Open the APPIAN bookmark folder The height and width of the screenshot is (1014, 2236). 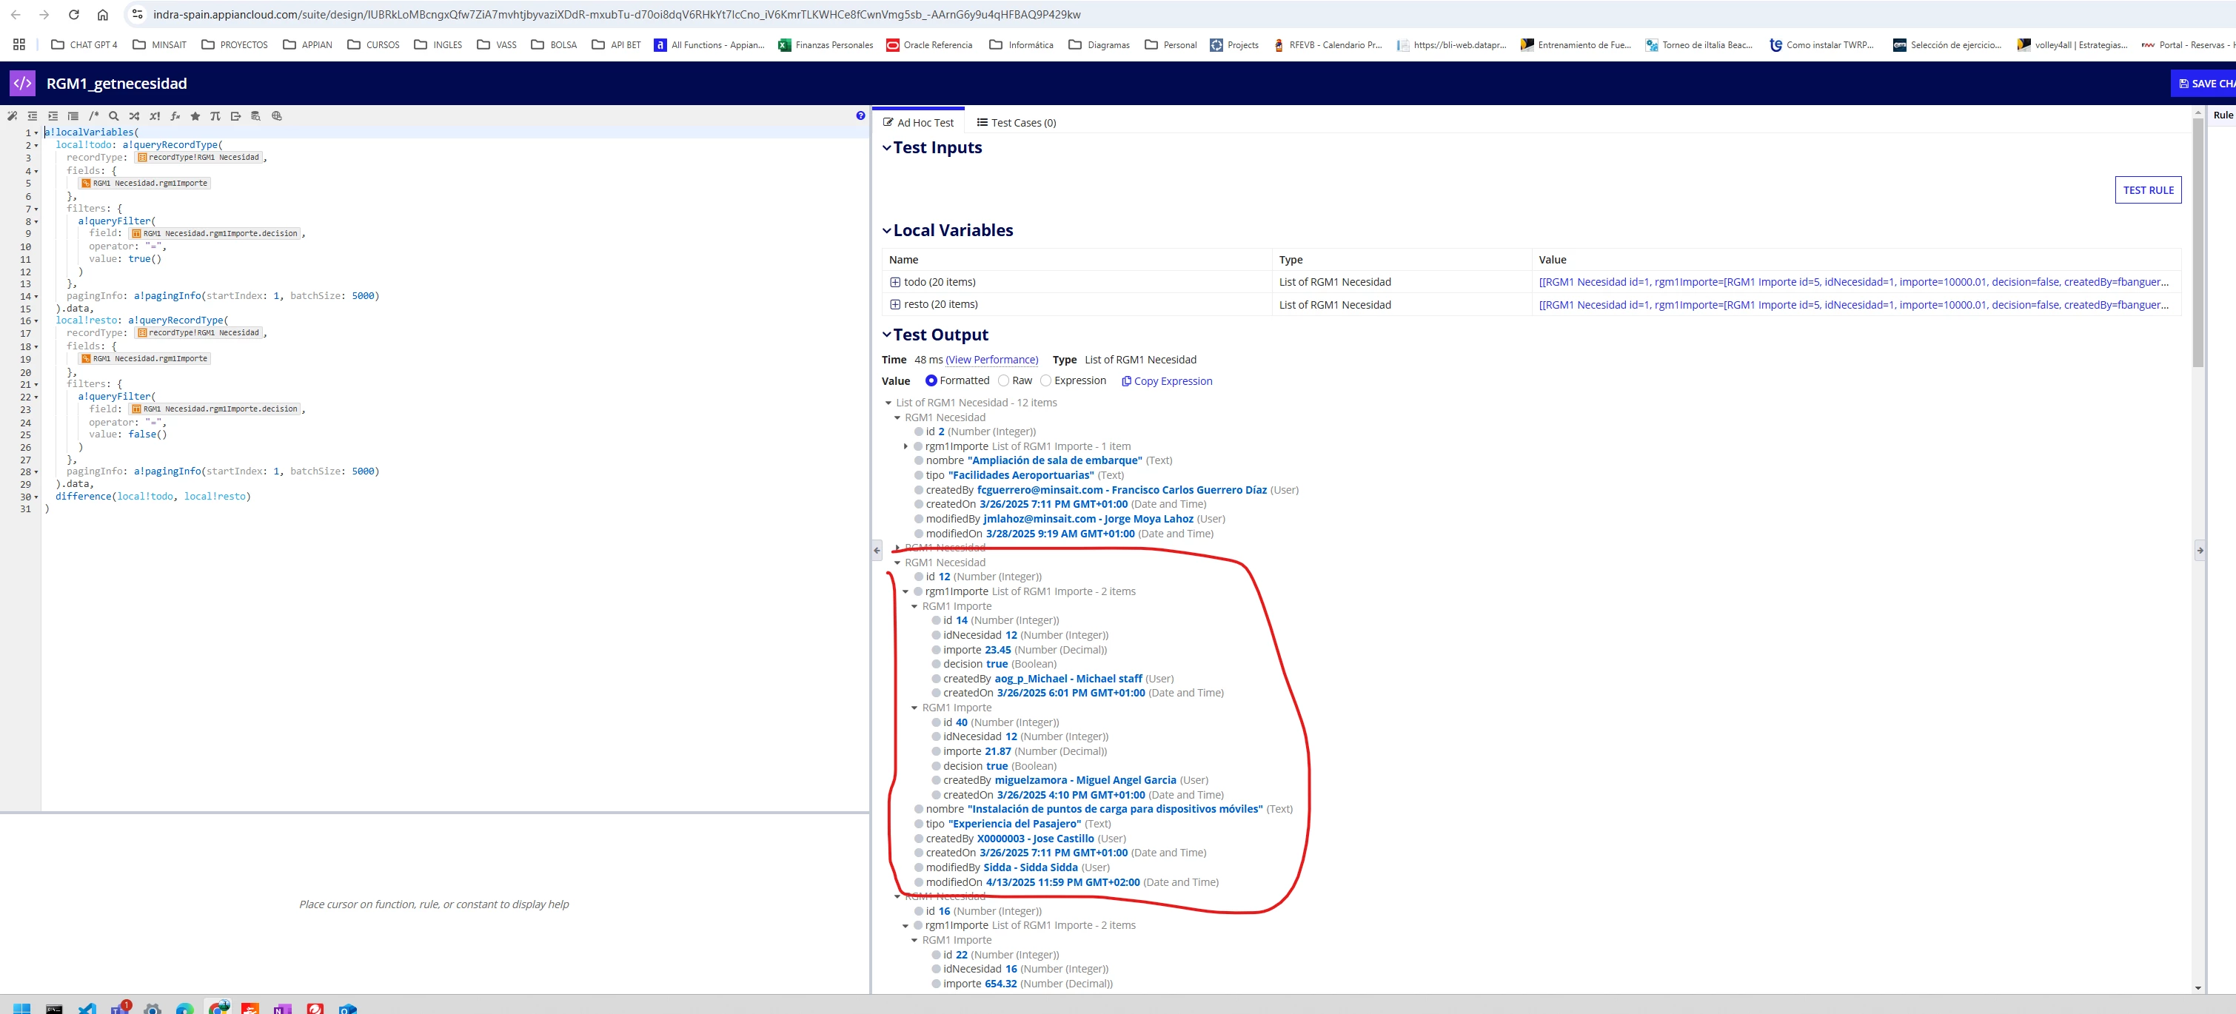(307, 44)
